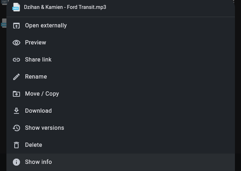Viewport: 241px width, 171px height.
Task: Click the circled info icon
Action: point(16,162)
